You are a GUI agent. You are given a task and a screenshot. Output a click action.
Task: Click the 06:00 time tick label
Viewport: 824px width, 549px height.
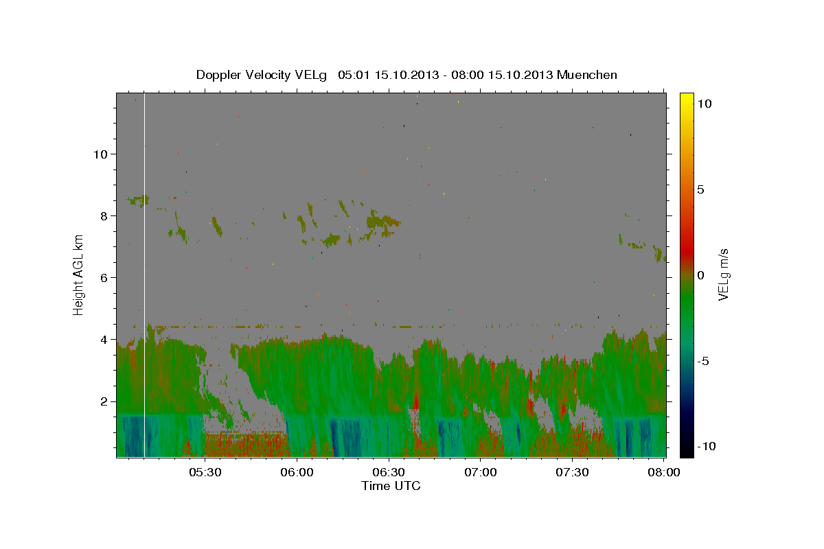(297, 473)
